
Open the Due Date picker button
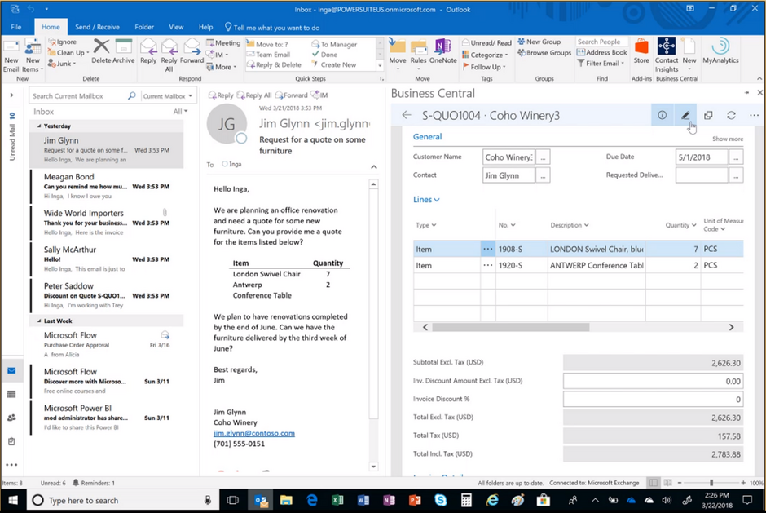(736, 157)
